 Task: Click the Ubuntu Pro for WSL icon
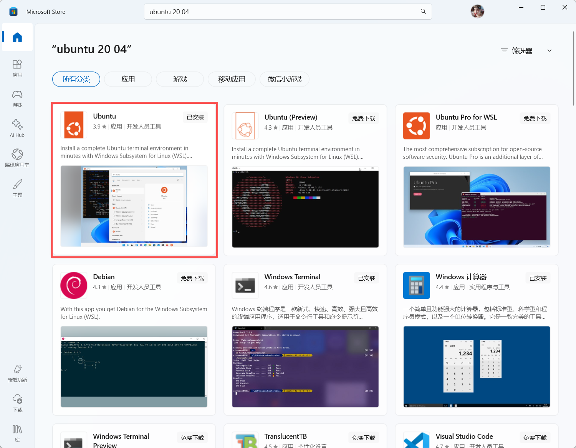(416, 126)
